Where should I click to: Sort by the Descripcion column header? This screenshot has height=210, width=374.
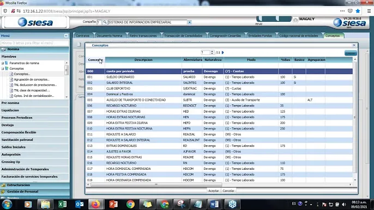click(143, 60)
